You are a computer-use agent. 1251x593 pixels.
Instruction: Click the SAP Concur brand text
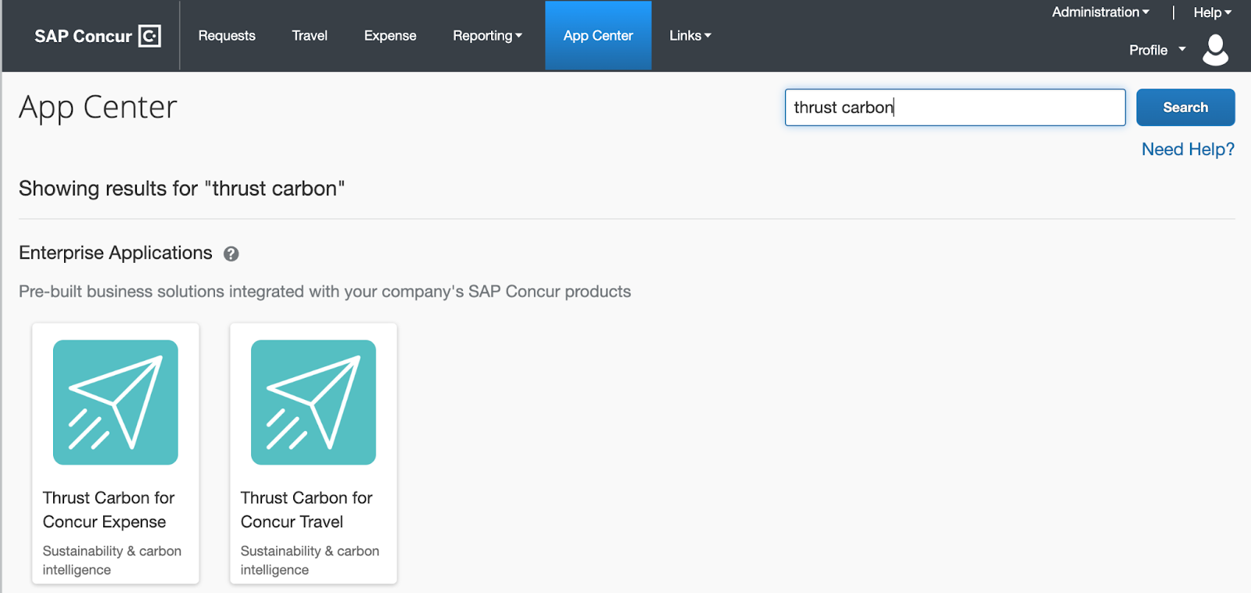coord(83,37)
